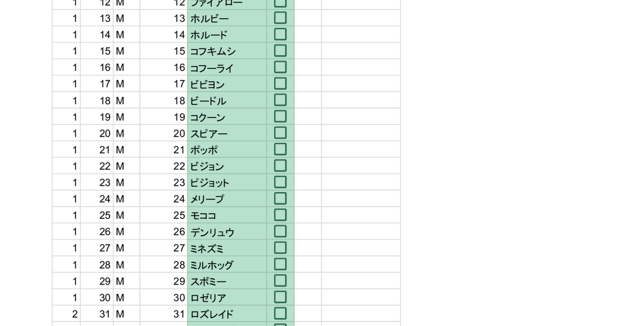
Task: Enable the コフキムシ checkbox
Action: [280, 51]
